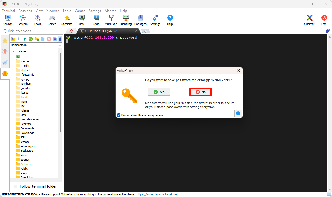Open the Session toolbar icon

point(8,20)
